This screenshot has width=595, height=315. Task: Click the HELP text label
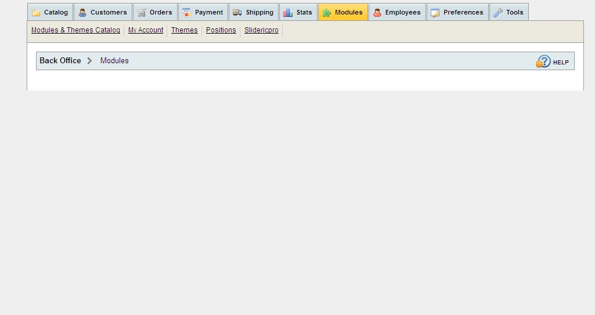pos(561,63)
